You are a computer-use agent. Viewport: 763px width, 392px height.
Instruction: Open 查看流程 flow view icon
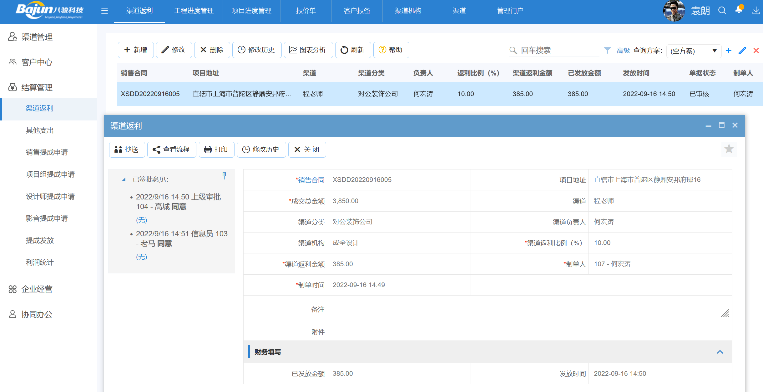point(156,149)
